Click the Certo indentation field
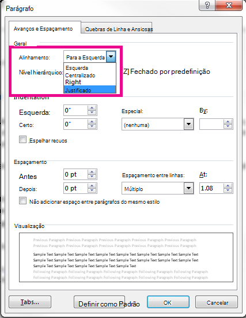246x318 pixels. 75,124
